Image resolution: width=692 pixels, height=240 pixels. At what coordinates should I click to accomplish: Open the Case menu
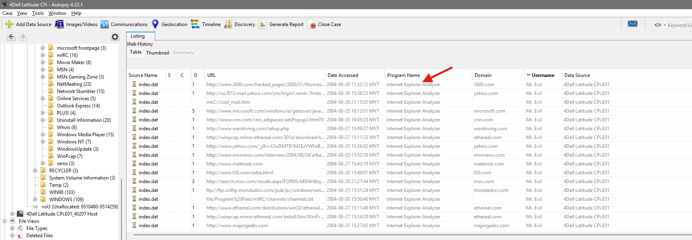click(7, 13)
